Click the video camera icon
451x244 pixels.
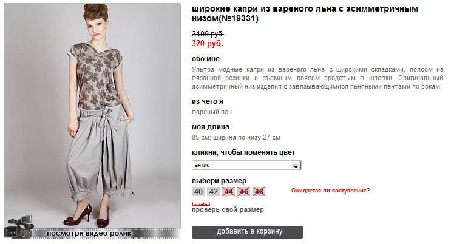[x=19, y=226]
